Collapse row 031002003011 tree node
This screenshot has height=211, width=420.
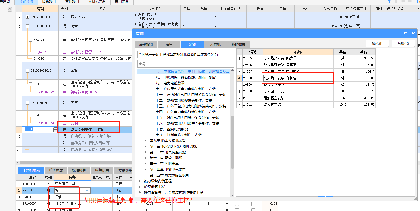(x=28, y=103)
